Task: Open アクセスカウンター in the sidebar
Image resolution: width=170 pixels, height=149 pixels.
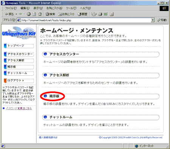Action: pos(19,54)
